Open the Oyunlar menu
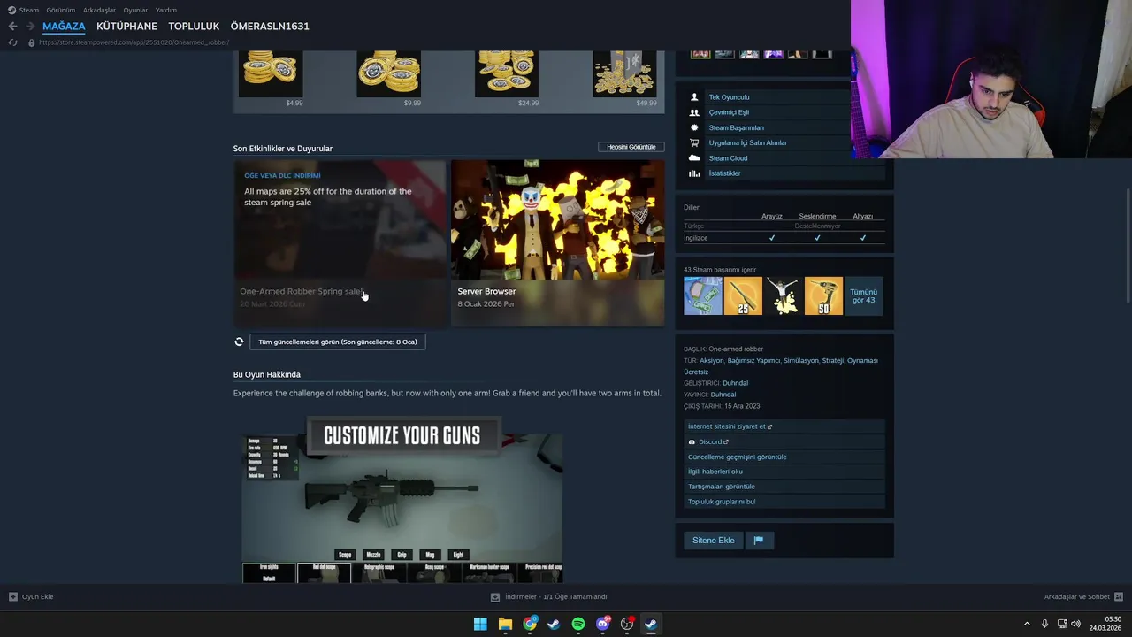Image resolution: width=1132 pixels, height=637 pixels. [135, 10]
